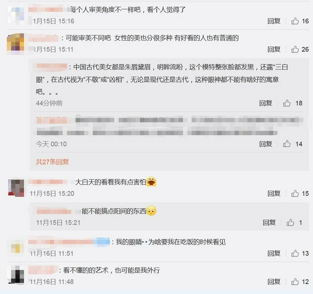Viewport: 313px width, 294px height.
Task: Reply to the comment posted 今天 00:10
Action: click(x=266, y=144)
